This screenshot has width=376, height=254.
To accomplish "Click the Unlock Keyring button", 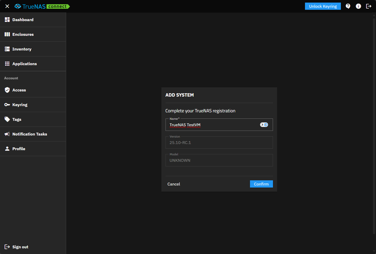I will (323, 6).
